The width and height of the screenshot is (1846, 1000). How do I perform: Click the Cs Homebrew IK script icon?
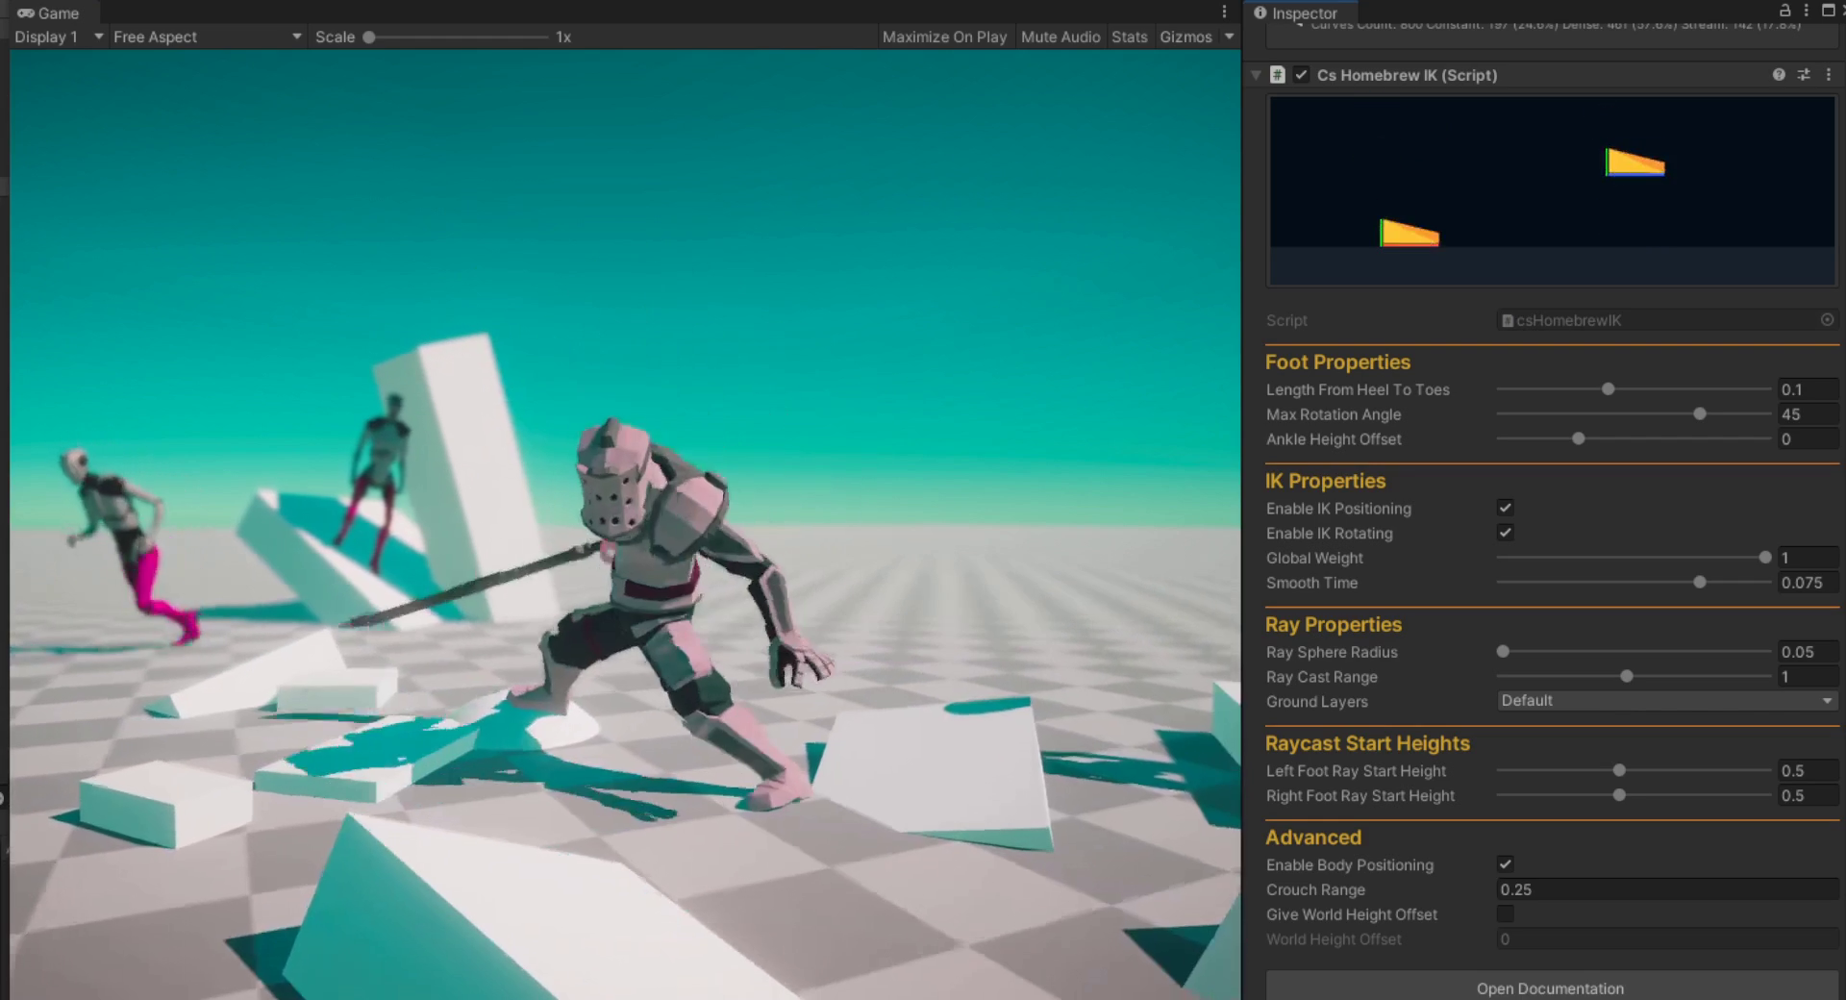pyautogui.click(x=1277, y=75)
